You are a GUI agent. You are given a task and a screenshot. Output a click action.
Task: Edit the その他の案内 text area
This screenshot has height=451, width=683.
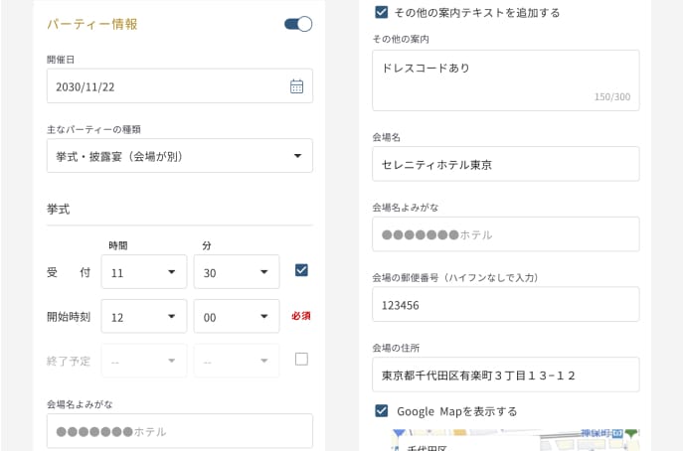[505, 79]
